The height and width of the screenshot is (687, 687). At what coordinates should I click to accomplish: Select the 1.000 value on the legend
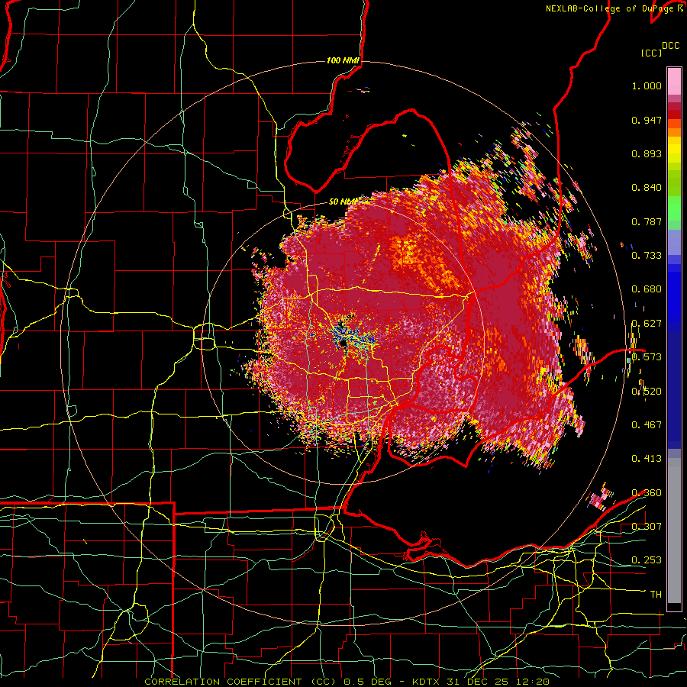647,85
